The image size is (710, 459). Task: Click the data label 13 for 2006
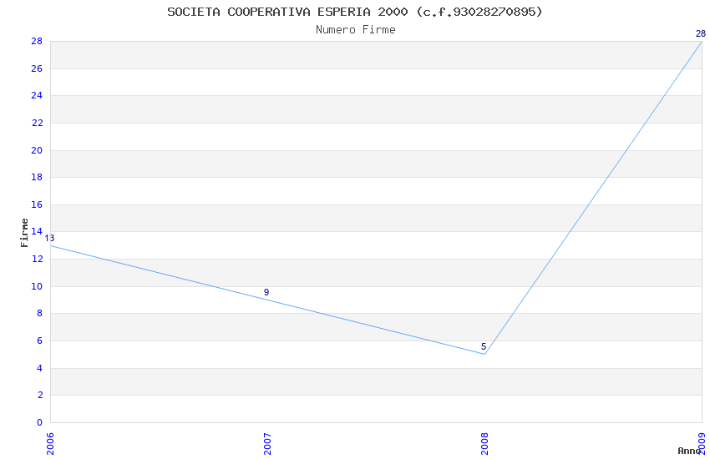pyautogui.click(x=49, y=239)
